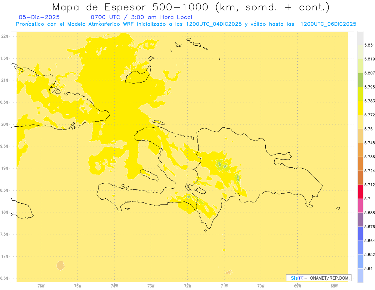This screenshot has width=375, height=290.
Task: Click the longitude label 69W
Action: (x=297, y=286)
